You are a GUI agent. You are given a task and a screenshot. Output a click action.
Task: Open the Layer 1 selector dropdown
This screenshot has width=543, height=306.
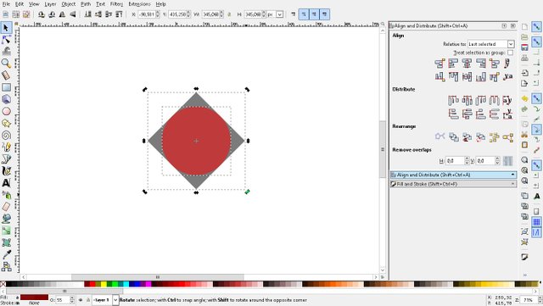coord(105,300)
